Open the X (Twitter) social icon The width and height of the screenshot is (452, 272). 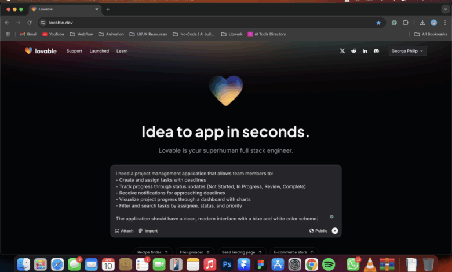click(x=342, y=51)
